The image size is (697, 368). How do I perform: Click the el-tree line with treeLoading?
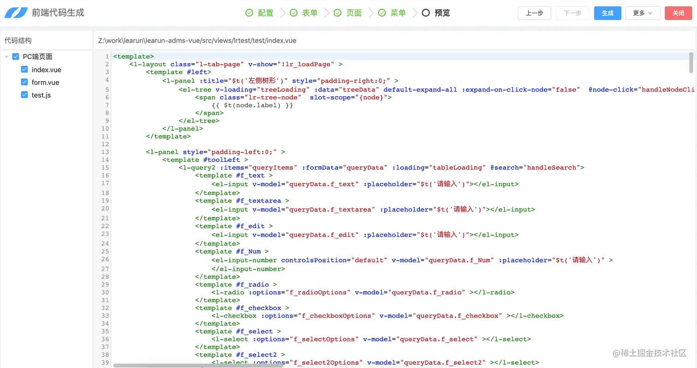click(x=437, y=89)
